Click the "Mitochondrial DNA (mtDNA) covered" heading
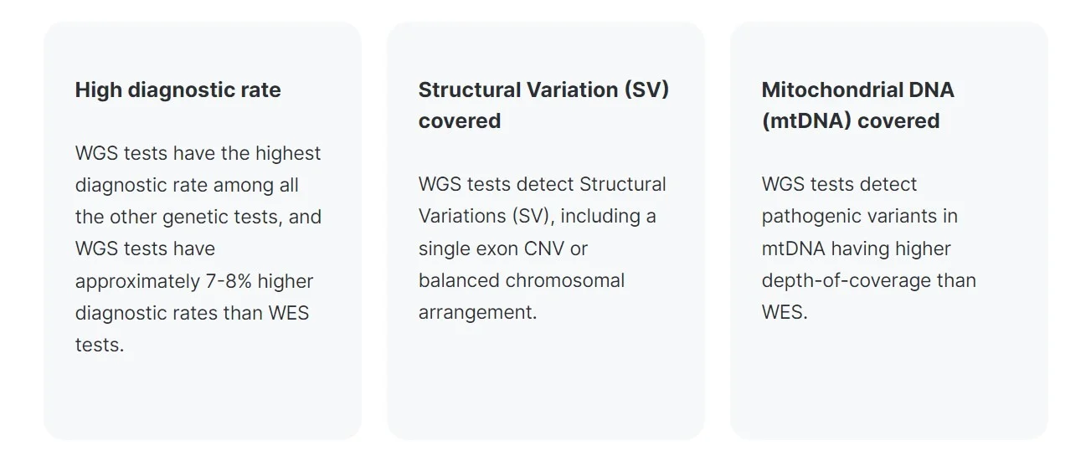Screen dimensions: 1091x461 (x=857, y=105)
